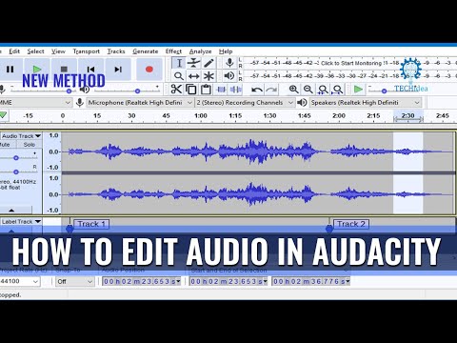Open the Edit menu
The image size is (457, 343).
(14, 51)
